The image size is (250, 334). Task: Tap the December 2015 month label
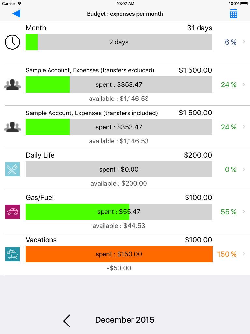125,320
